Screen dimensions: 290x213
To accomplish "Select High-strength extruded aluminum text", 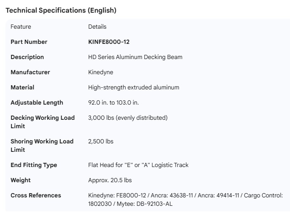I will (x=133, y=87).
